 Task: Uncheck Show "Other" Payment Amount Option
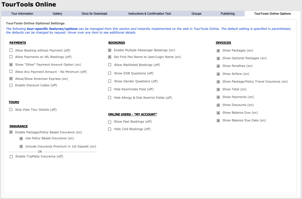click(11, 65)
